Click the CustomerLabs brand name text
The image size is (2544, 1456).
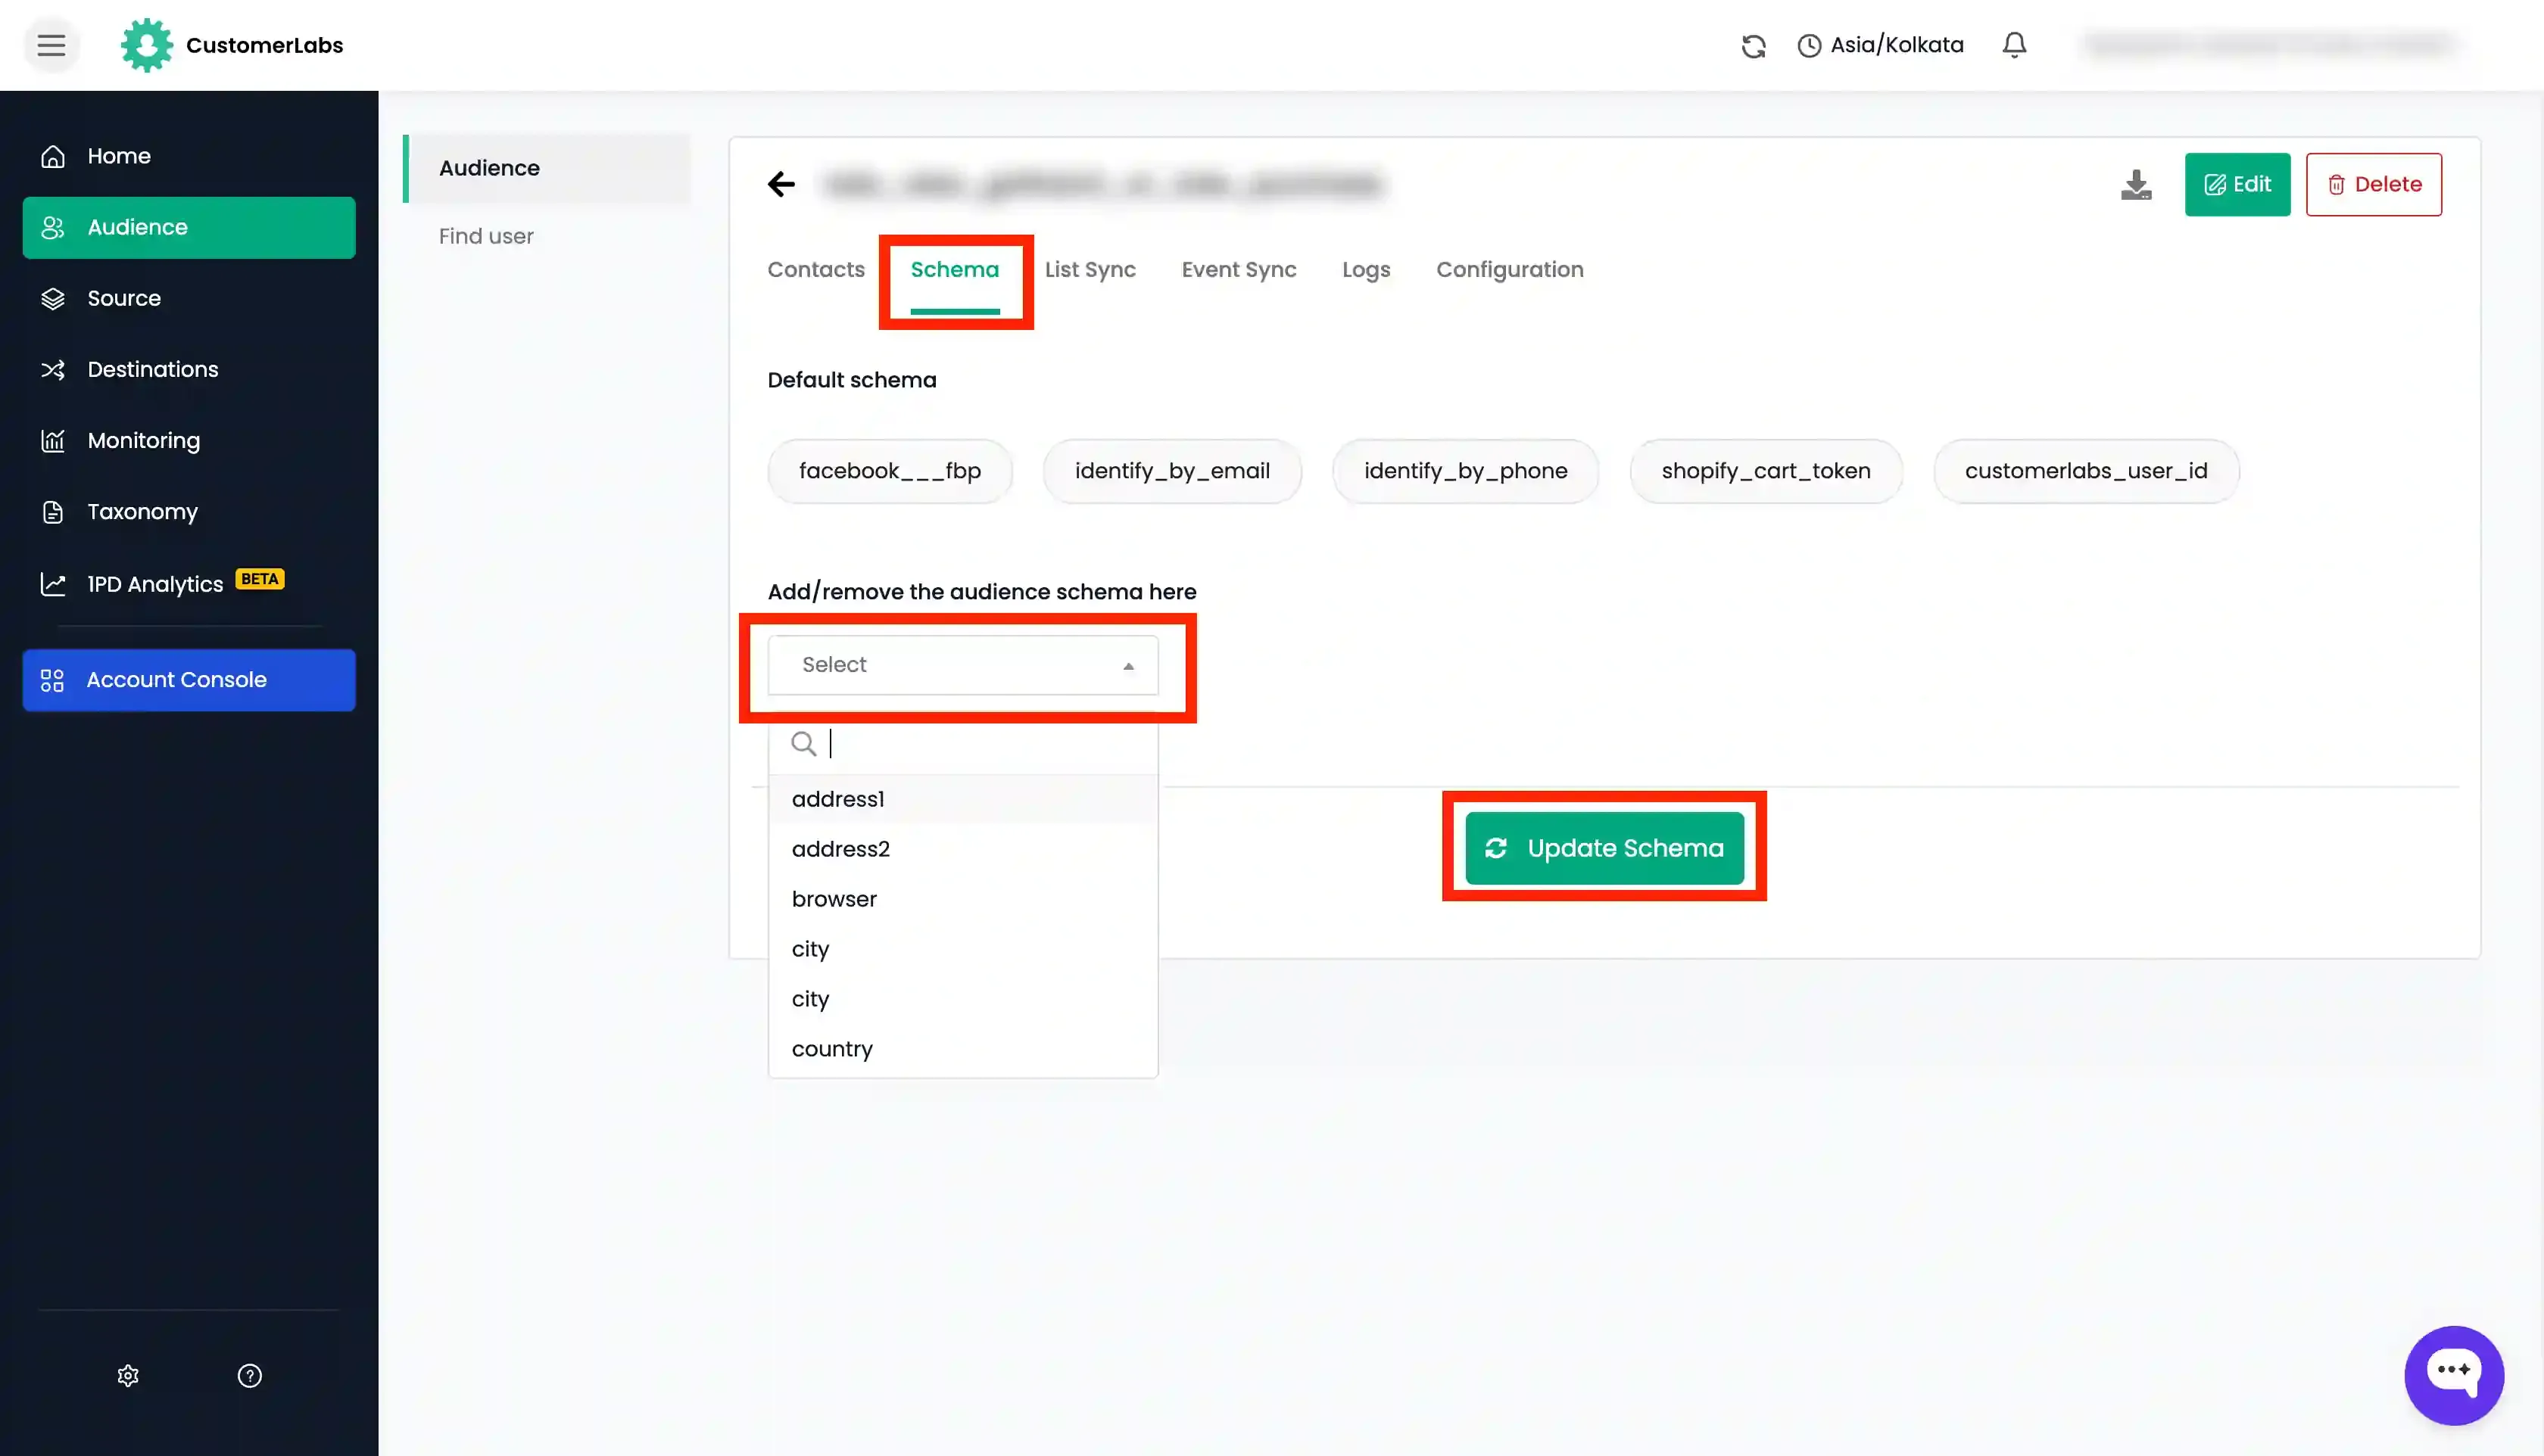264,45
